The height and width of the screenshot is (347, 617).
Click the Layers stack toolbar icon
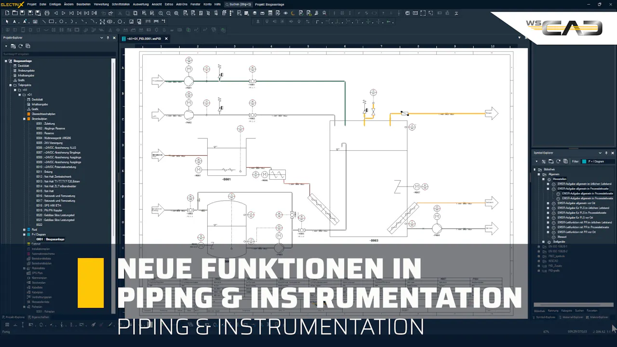coord(255,13)
